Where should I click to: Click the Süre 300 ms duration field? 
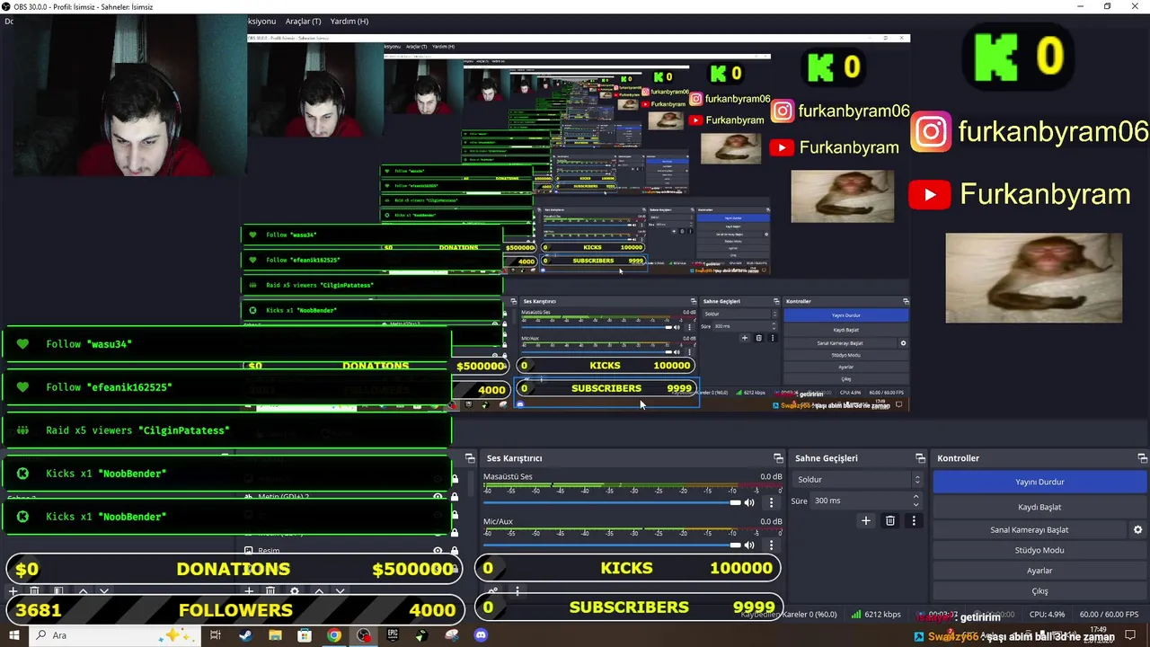point(867,501)
